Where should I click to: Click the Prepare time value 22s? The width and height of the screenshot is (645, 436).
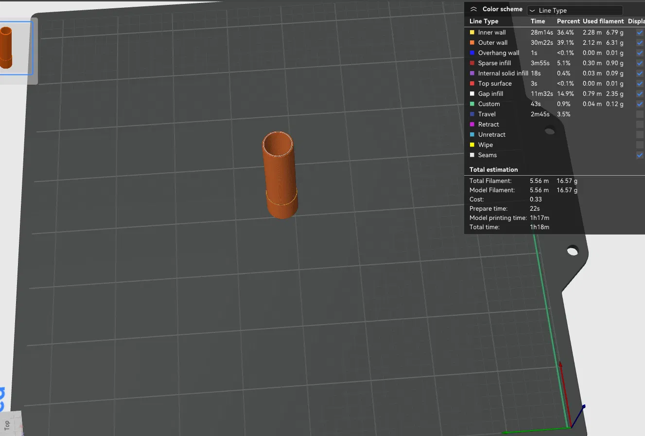[534, 209]
